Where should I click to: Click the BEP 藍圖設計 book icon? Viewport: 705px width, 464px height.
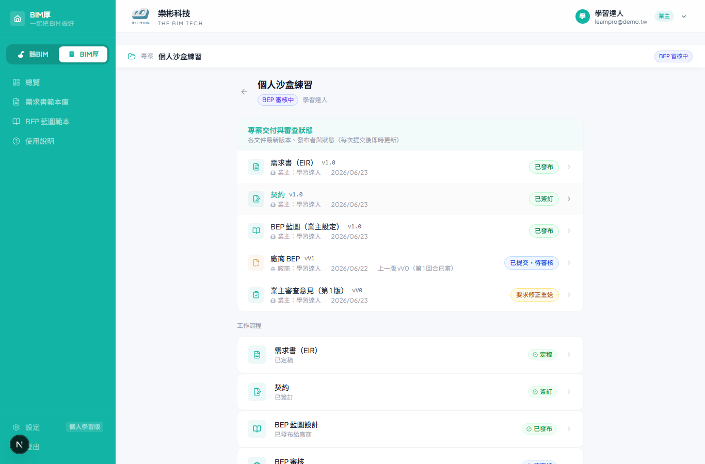click(x=257, y=429)
